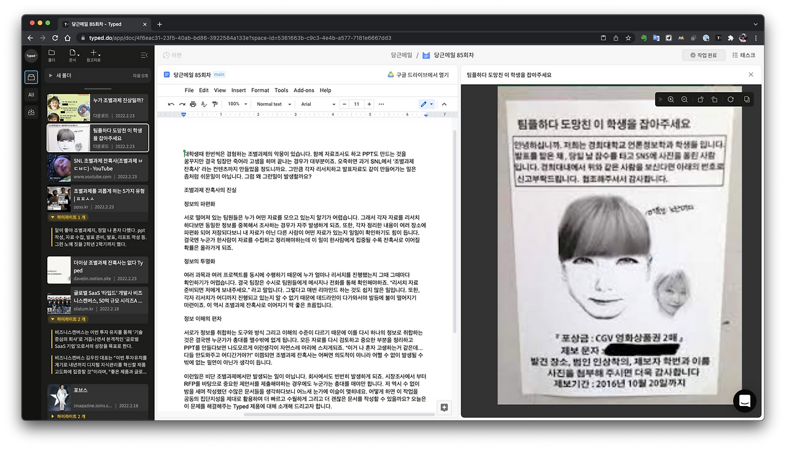The width and height of the screenshot is (786, 449).
Task: Click the main tag beside the document title
Action: 219,75
